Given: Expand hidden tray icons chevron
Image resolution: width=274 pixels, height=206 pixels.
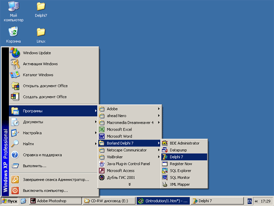Looking at the screenshot, I should coord(256,202).
